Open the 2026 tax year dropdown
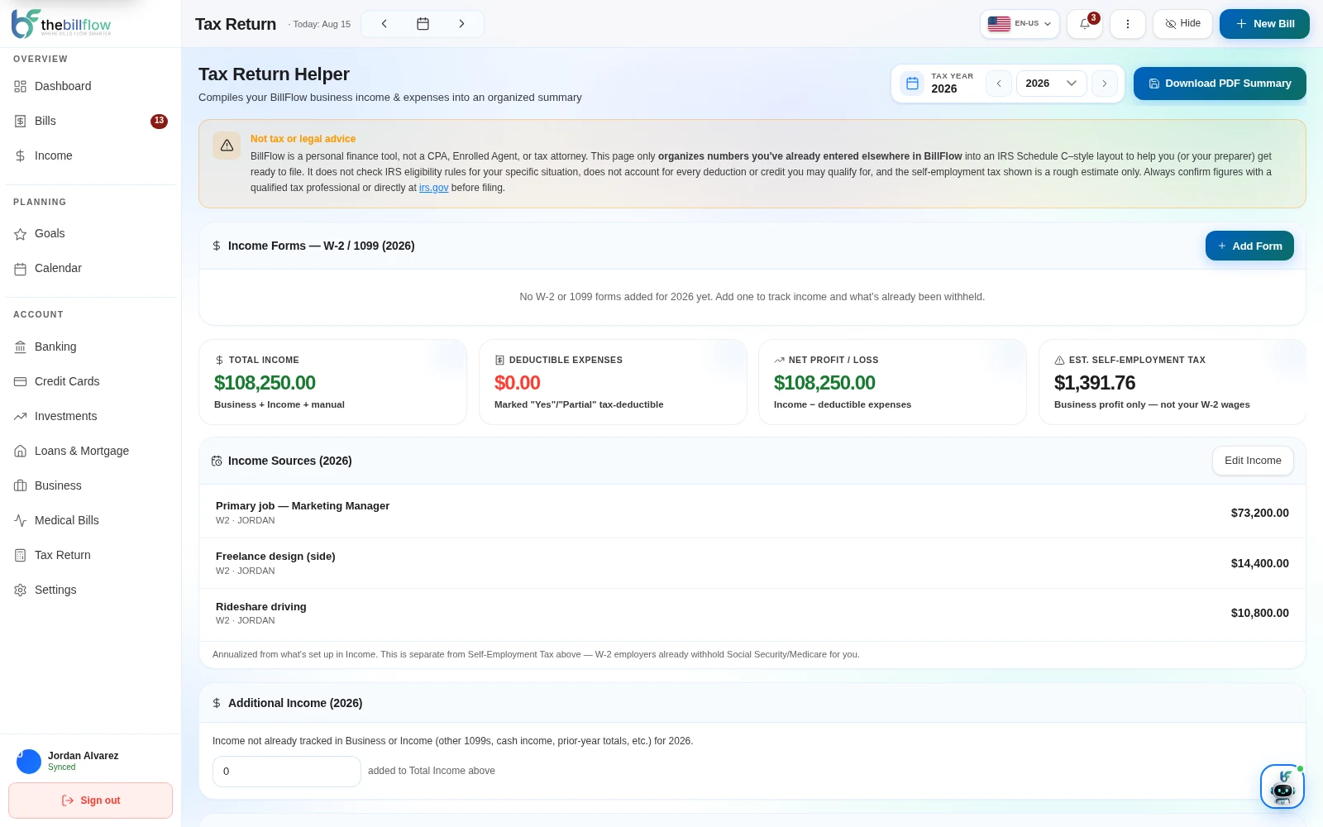 pyautogui.click(x=1051, y=84)
